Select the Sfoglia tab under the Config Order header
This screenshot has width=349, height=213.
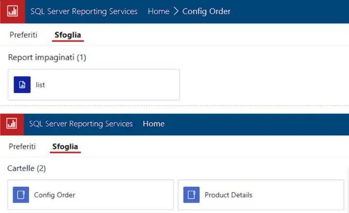(x=68, y=35)
